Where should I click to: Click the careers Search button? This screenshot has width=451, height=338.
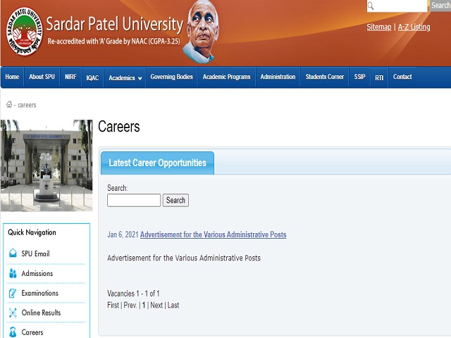point(175,200)
